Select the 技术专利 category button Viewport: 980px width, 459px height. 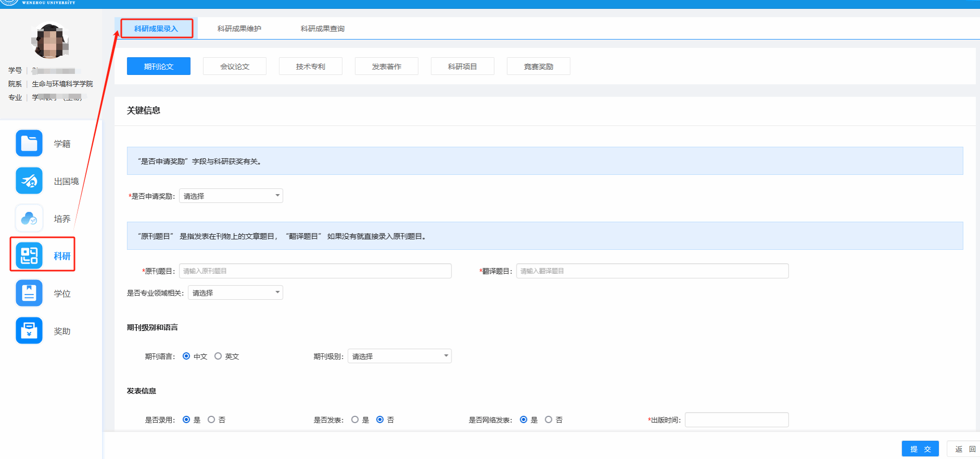tap(310, 67)
